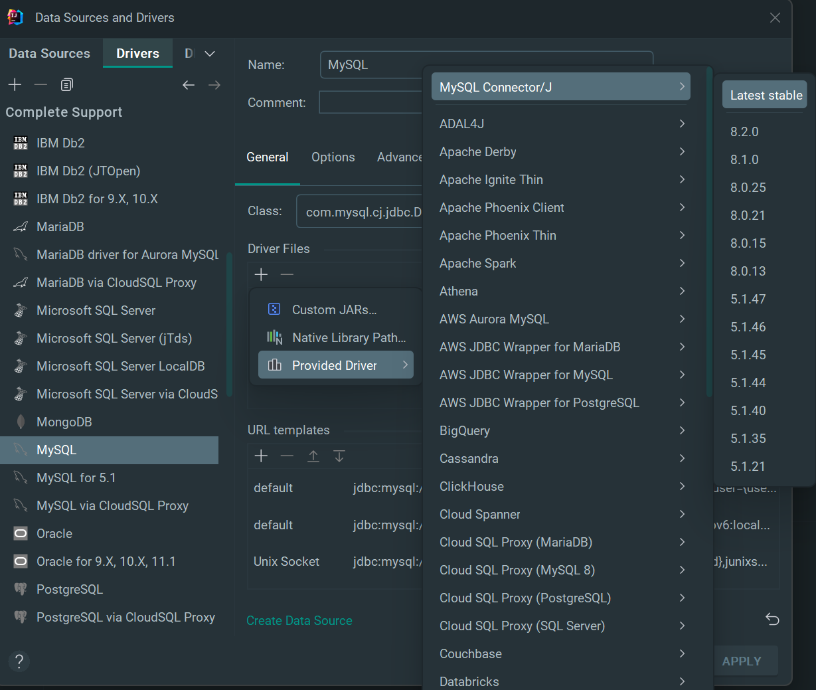Select PostgreSQL driver in the list
Viewport: 816px width, 690px height.
[x=70, y=590]
